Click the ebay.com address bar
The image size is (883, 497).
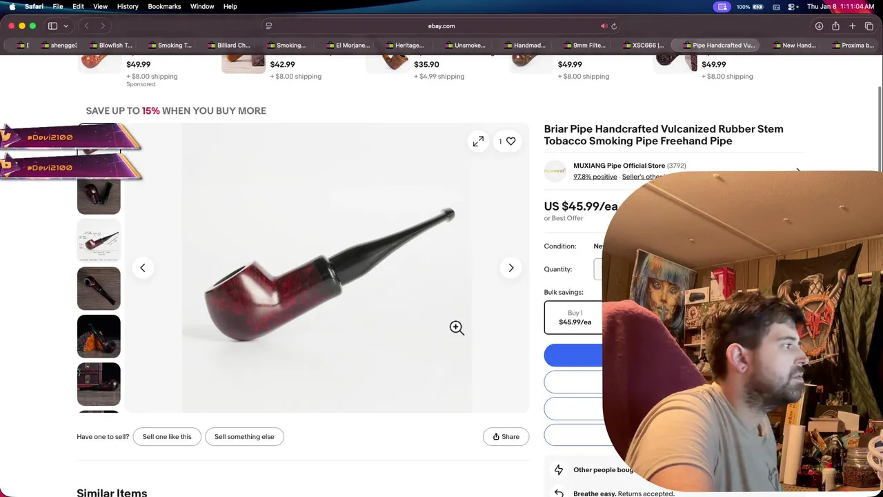click(x=441, y=26)
